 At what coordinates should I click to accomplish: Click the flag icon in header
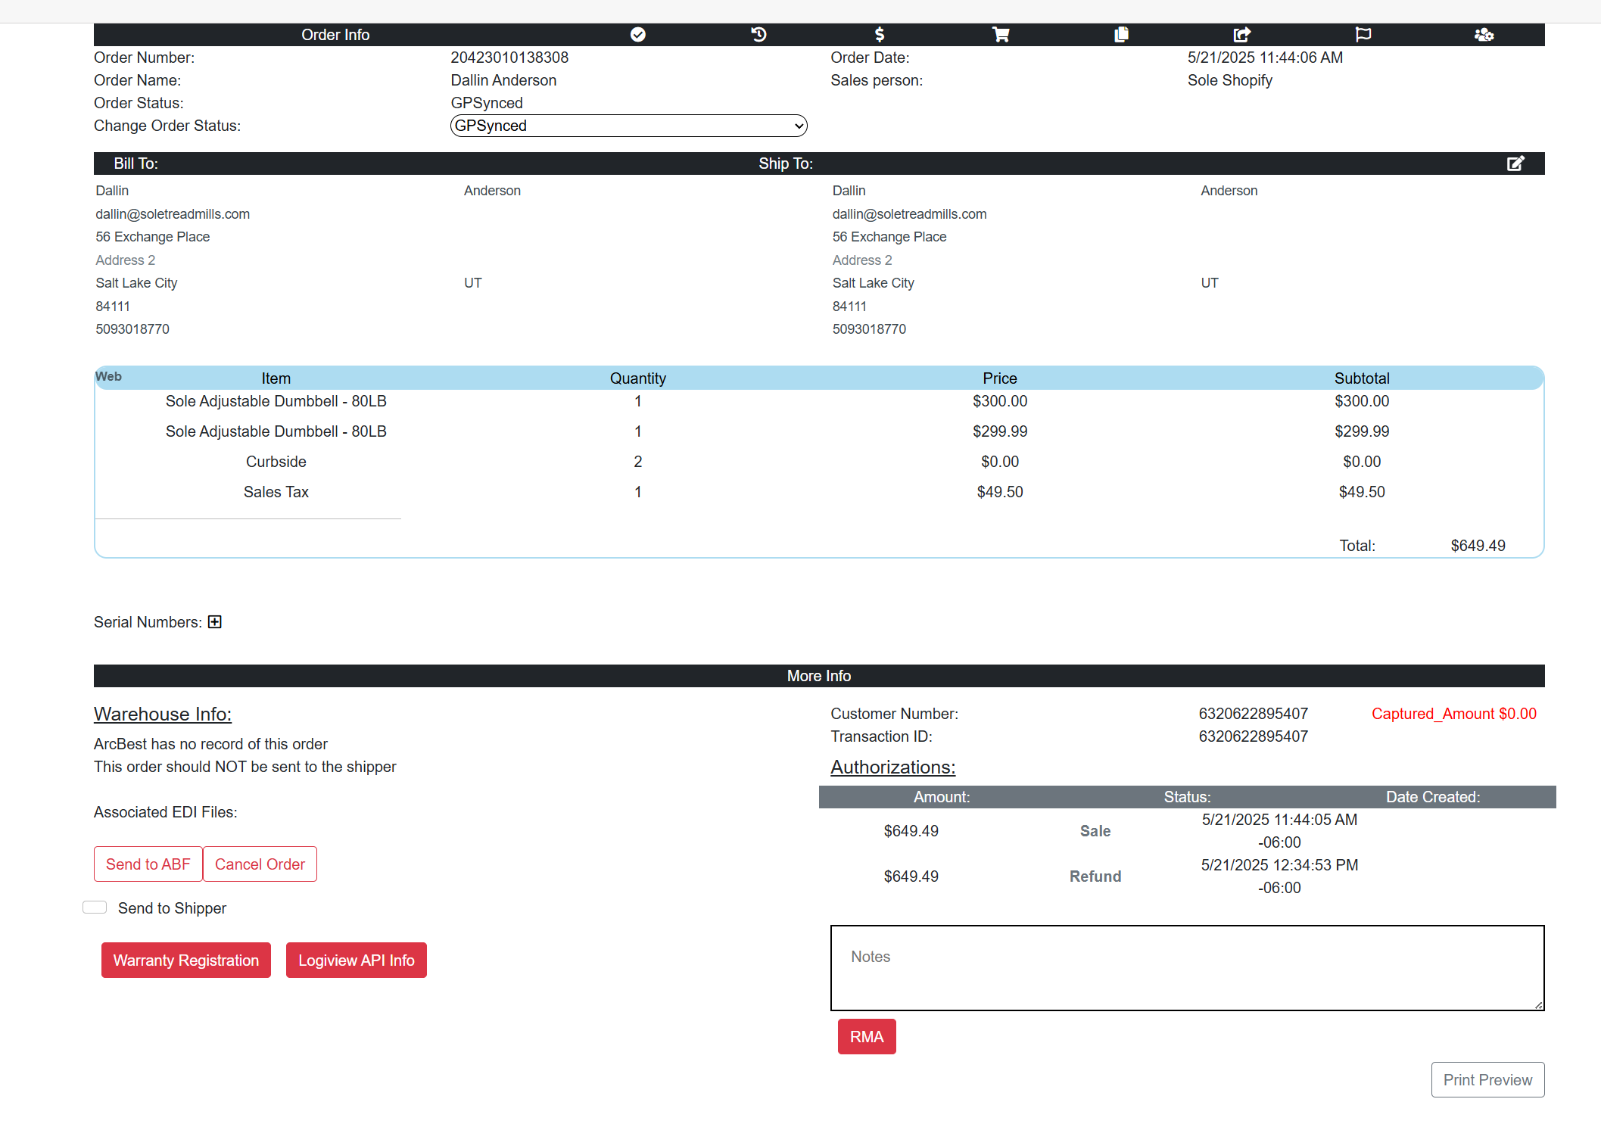point(1363,35)
